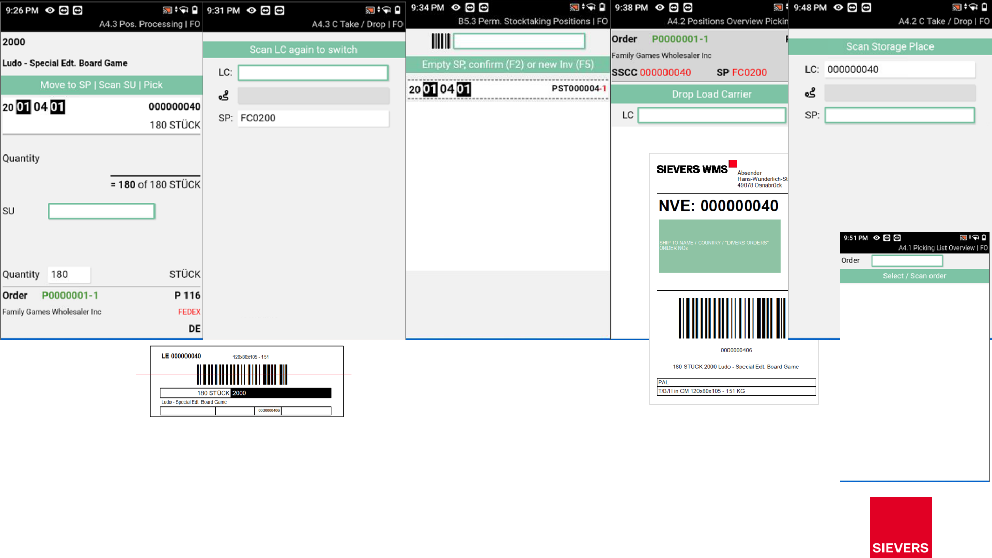Focus the barcode scan field in Stocktaking Positions

click(x=519, y=41)
